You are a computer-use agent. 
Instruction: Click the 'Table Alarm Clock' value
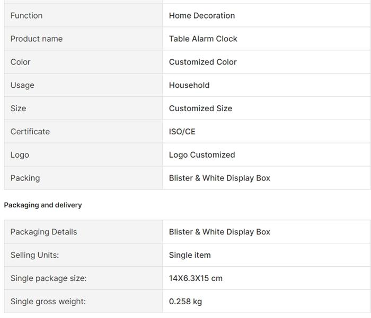(203, 39)
